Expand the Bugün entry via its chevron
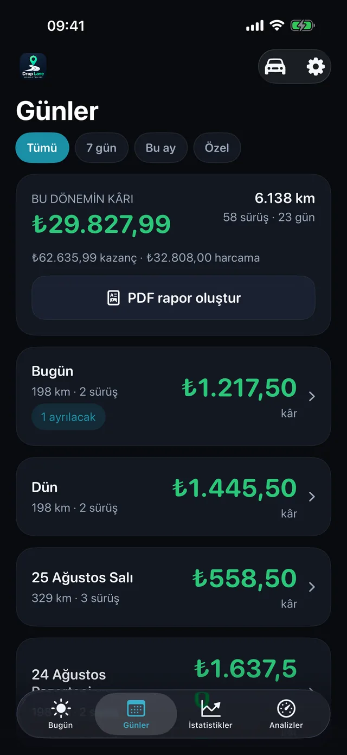 [x=312, y=396]
